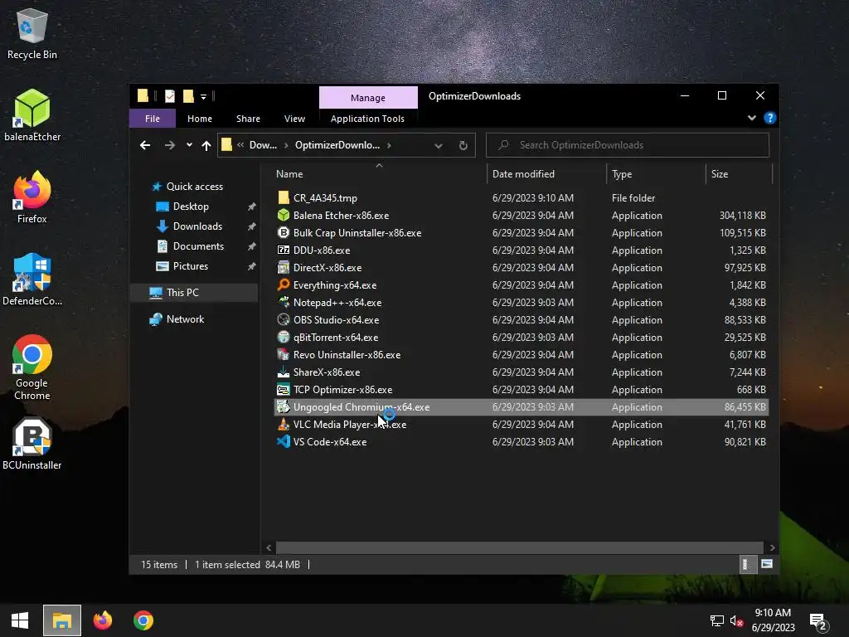The height and width of the screenshot is (637, 849).
Task: Open the Windows Start menu
Action: click(x=20, y=620)
